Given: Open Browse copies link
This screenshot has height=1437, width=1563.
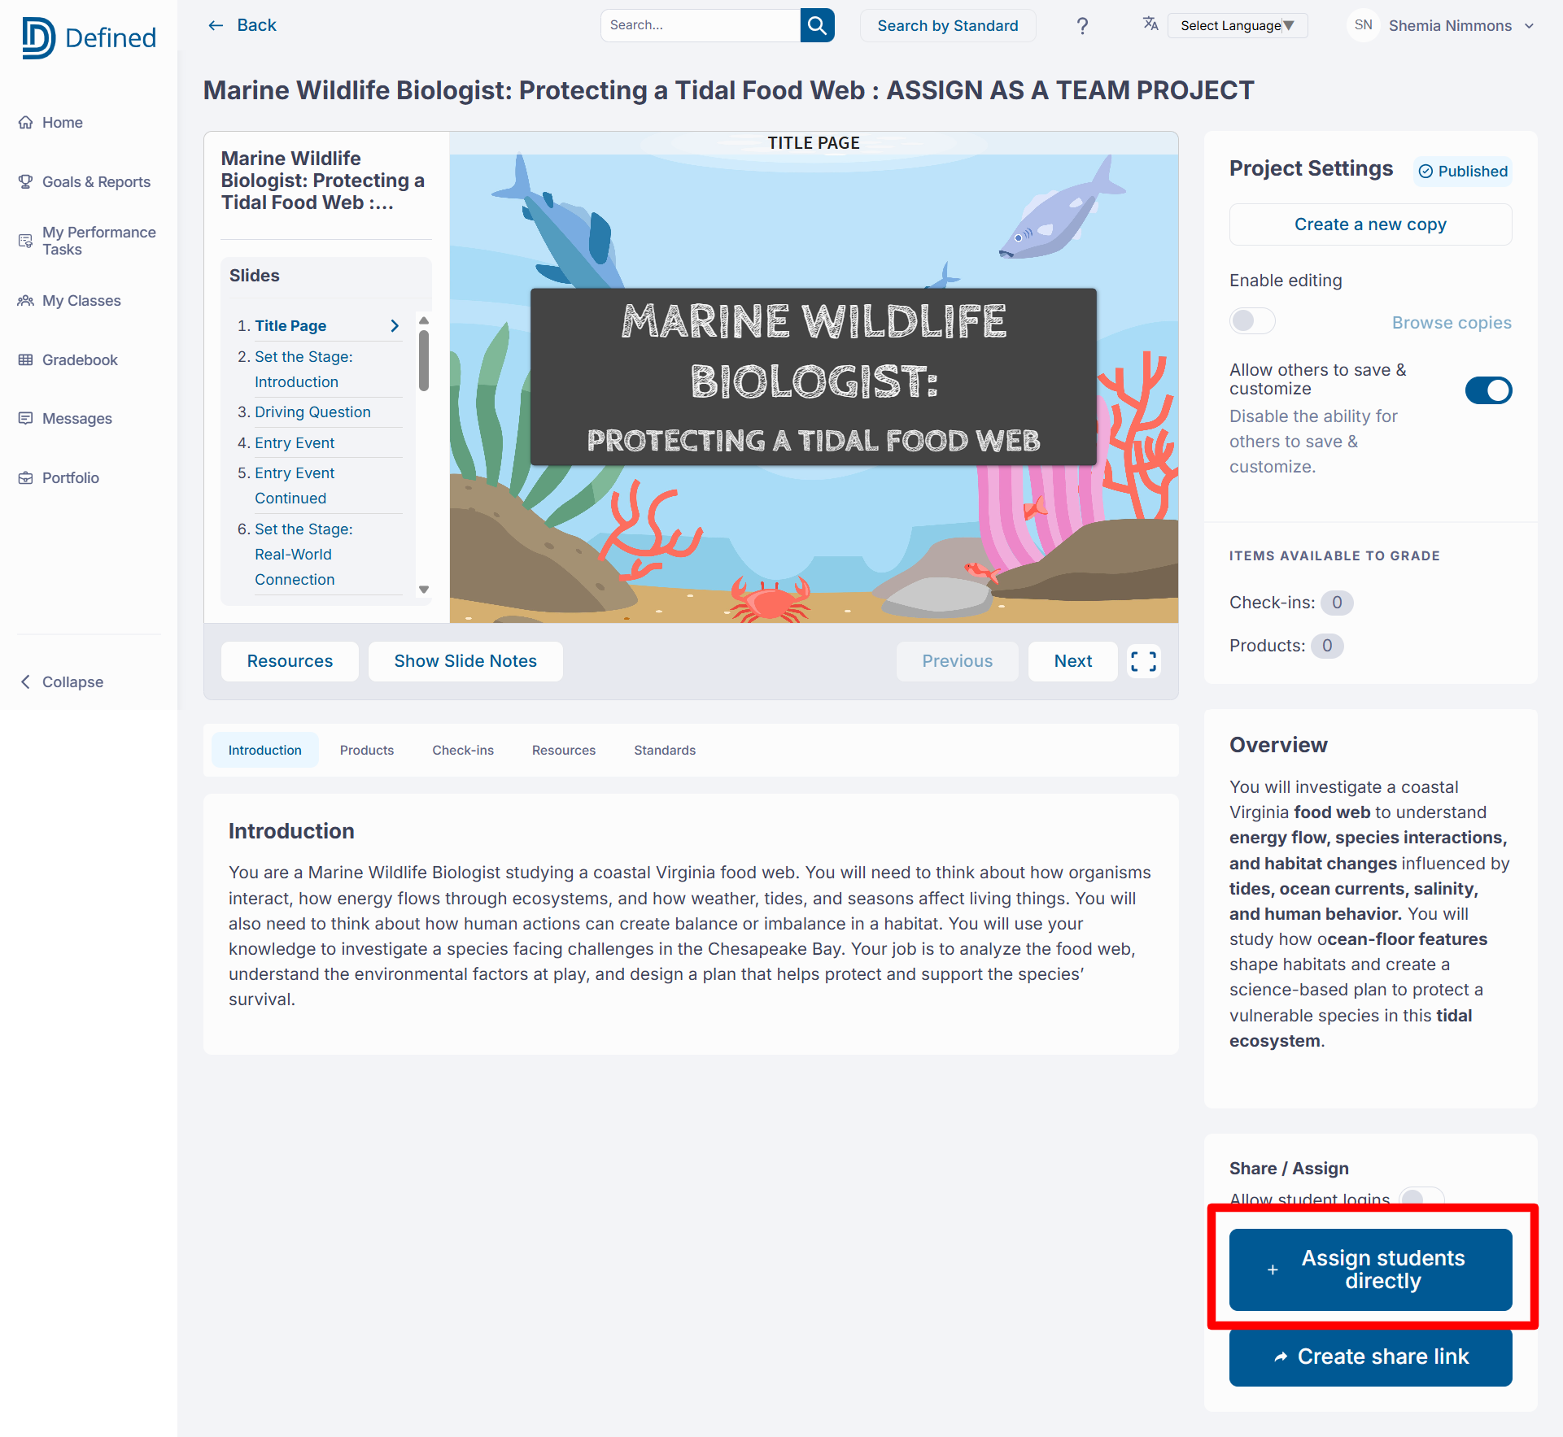Looking at the screenshot, I should pyautogui.click(x=1452, y=323).
